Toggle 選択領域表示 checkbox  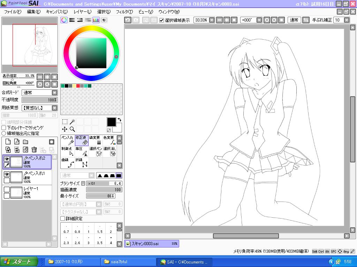pyautogui.click(x=162, y=20)
